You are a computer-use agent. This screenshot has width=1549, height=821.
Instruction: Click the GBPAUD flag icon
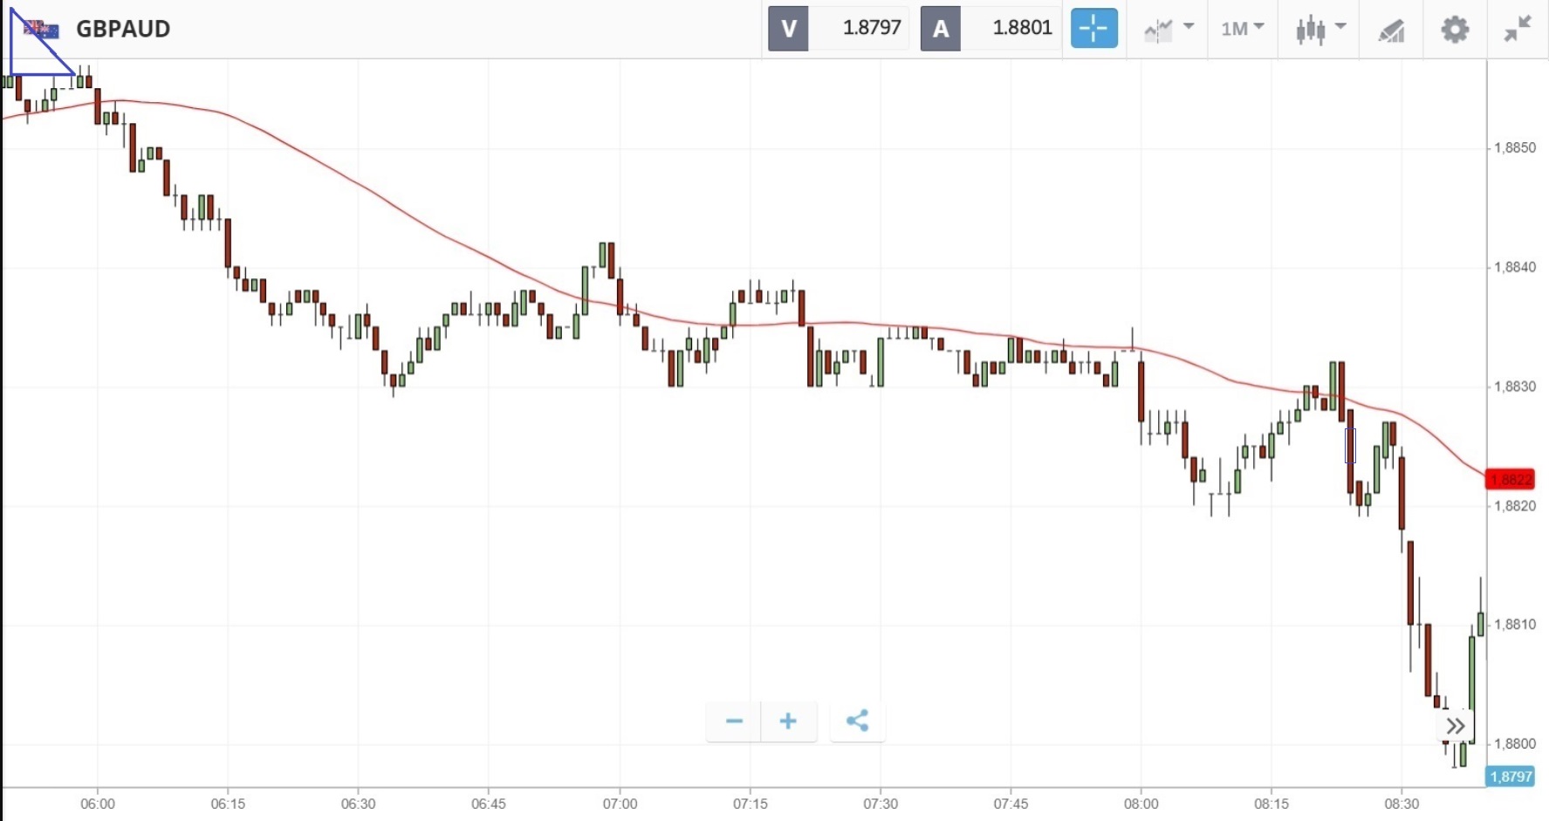(x=41, y=30)
